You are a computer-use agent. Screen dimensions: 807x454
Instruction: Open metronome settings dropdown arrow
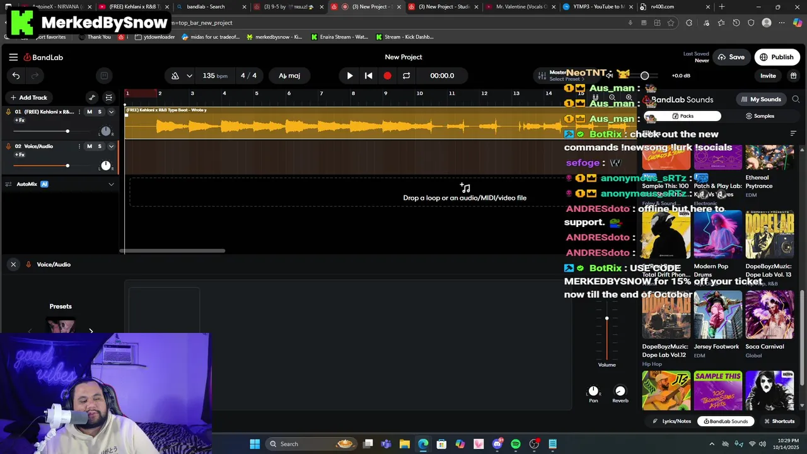(189, 76)
